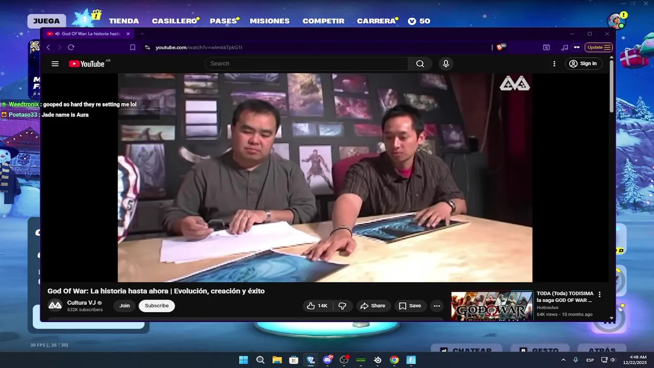Image resolution: width=654 pixels, height=368 pixels.
Task: Open the music note playlist icon
Action: [x=565, y=48]
